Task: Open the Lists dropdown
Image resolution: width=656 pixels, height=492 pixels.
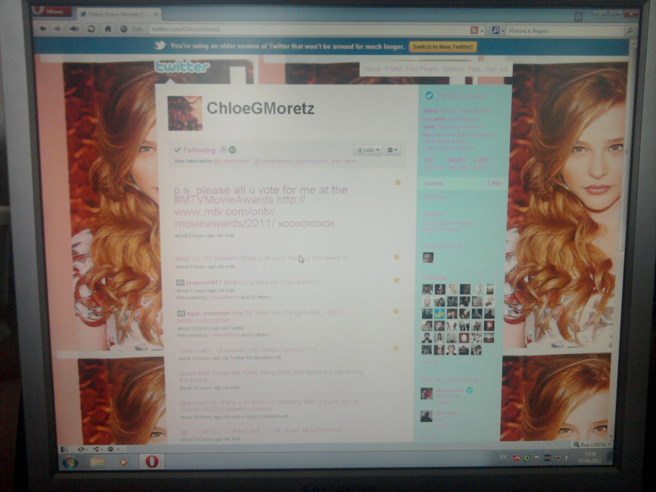Action: [x=368, y=150]
